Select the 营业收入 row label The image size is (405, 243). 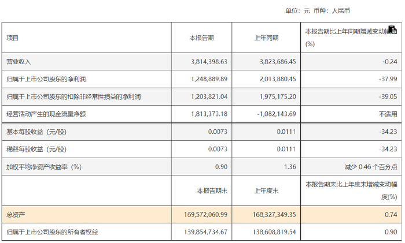19,62
